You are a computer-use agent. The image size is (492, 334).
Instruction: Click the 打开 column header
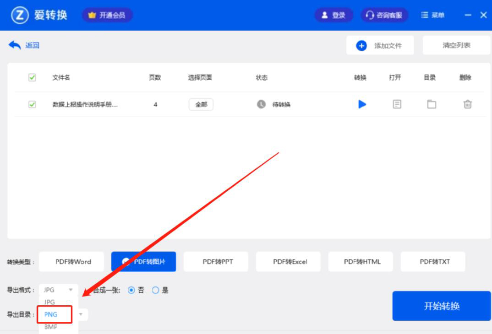point(395,77)
